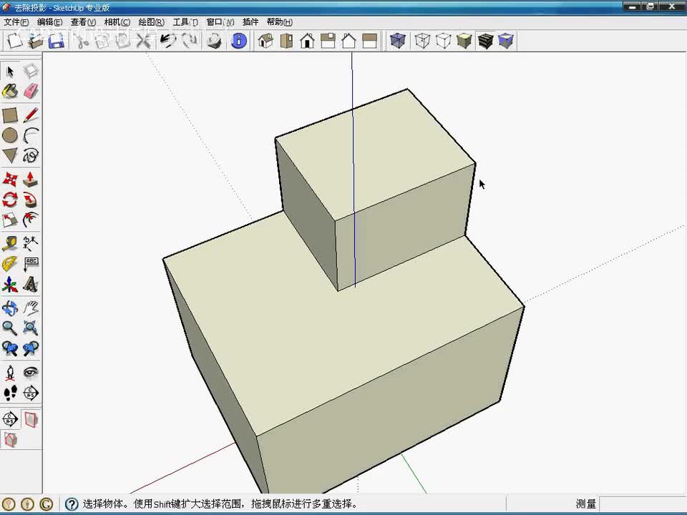Click the Undo arrow icon
The image size is (687, 515).
(x=167, y=41)
